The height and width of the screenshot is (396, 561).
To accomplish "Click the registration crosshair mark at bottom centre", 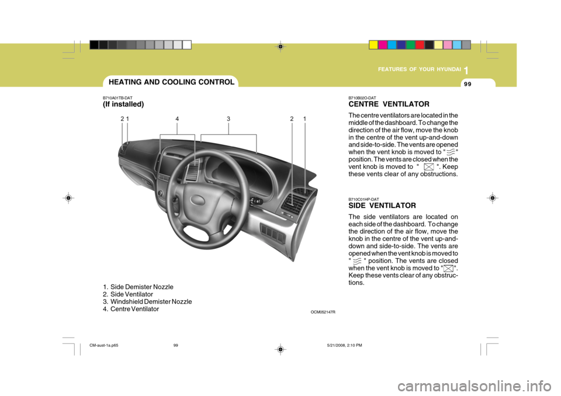I will tap(280, 349).
